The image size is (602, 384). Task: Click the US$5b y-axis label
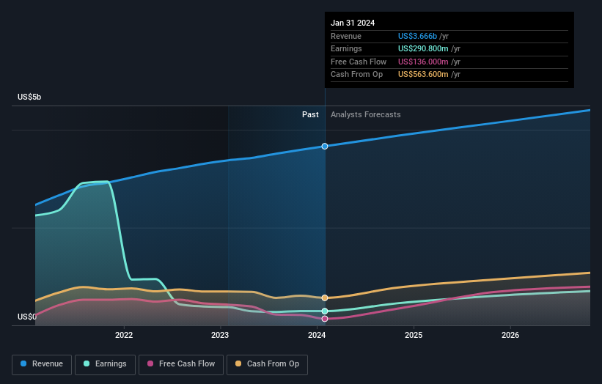click(x=29, y=97)
